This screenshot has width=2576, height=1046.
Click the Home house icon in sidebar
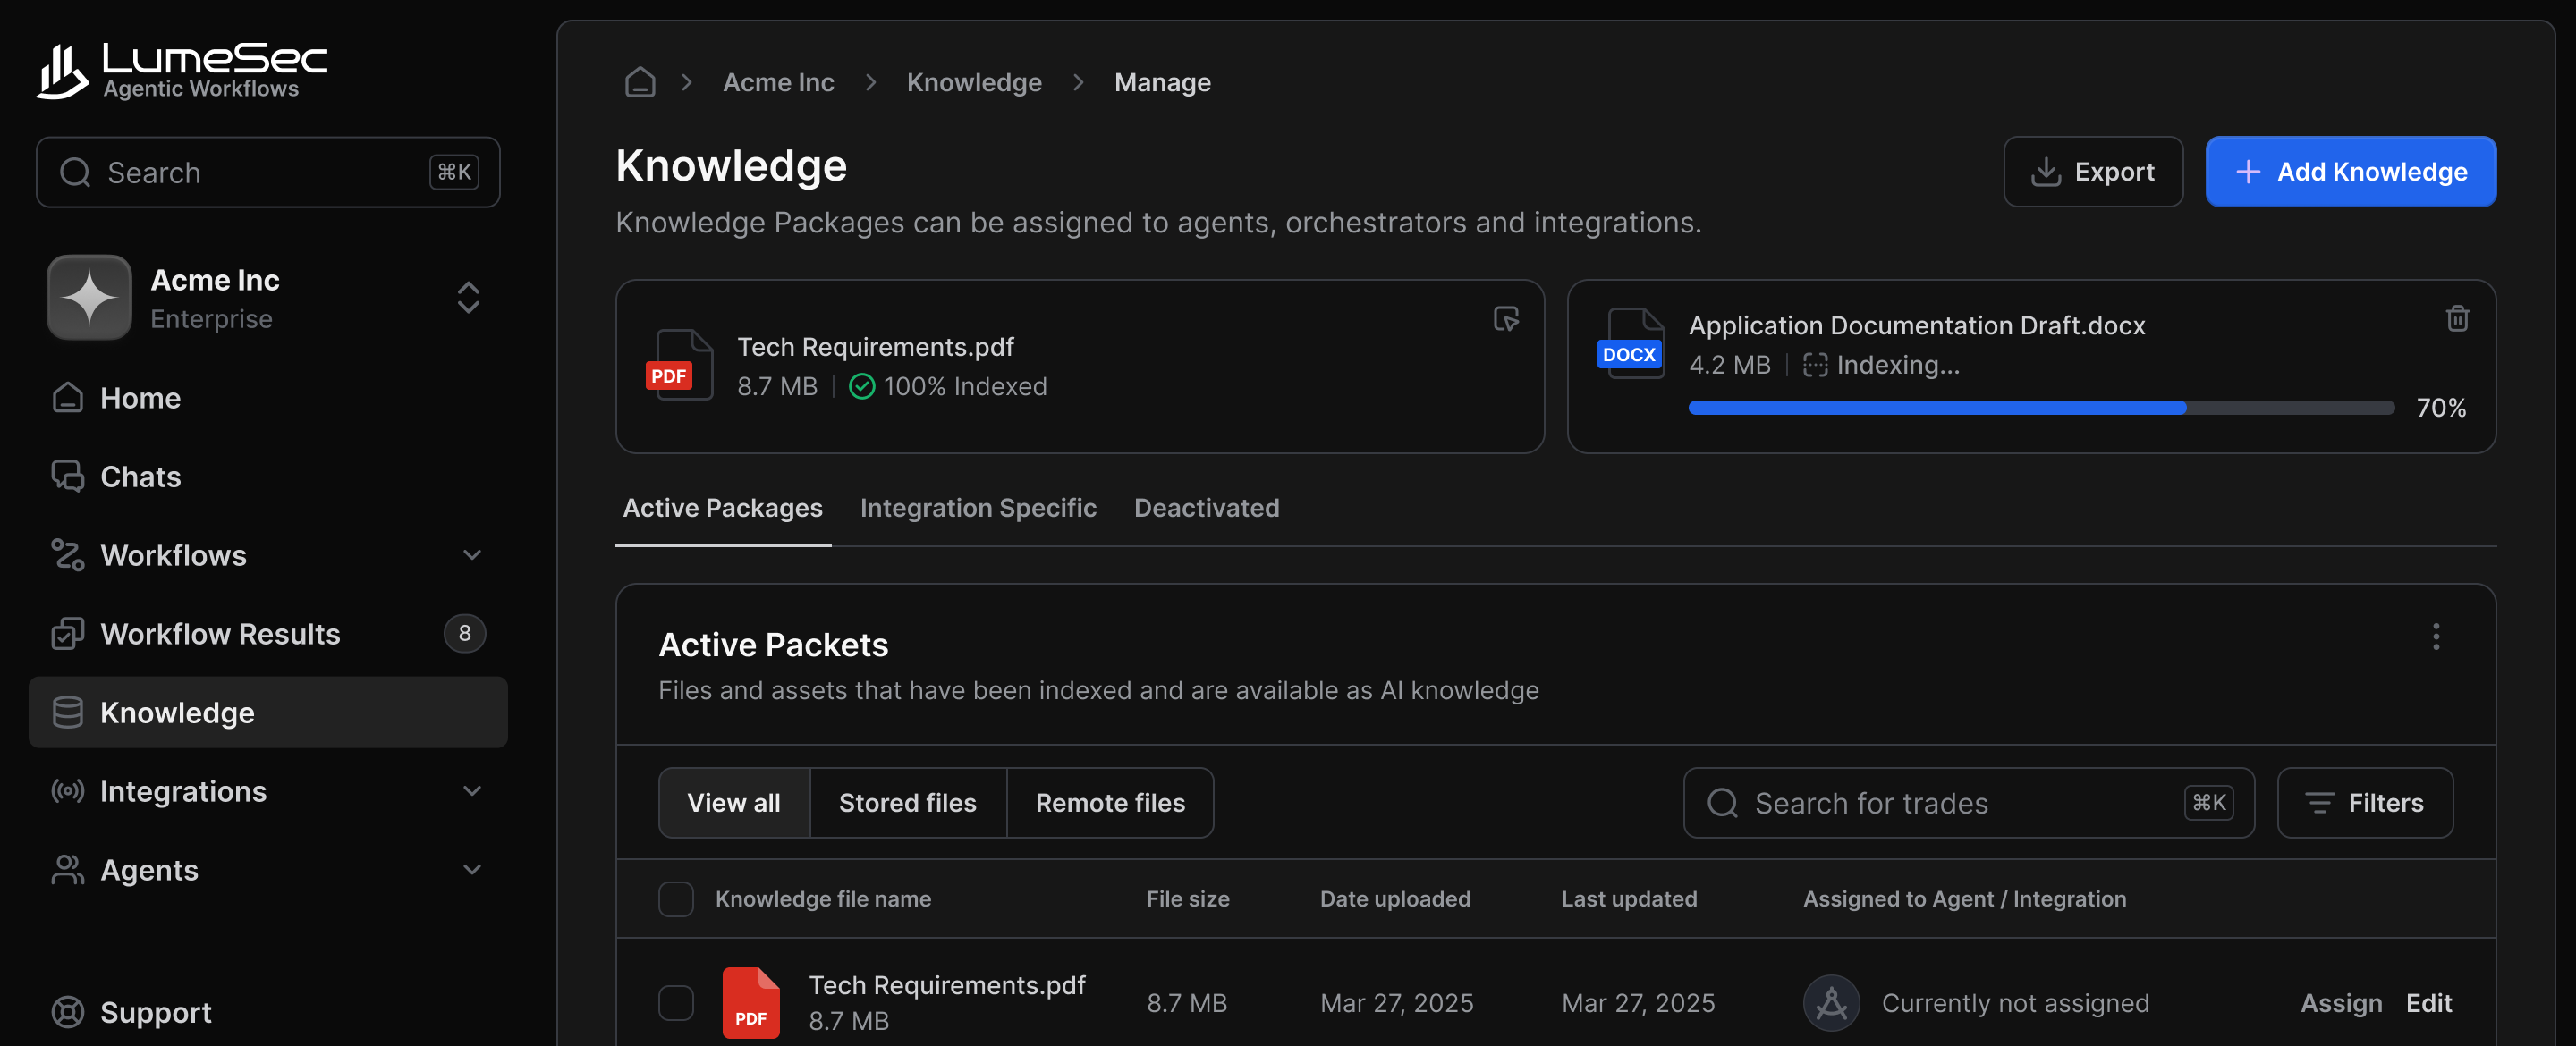[x=68, y=397]
